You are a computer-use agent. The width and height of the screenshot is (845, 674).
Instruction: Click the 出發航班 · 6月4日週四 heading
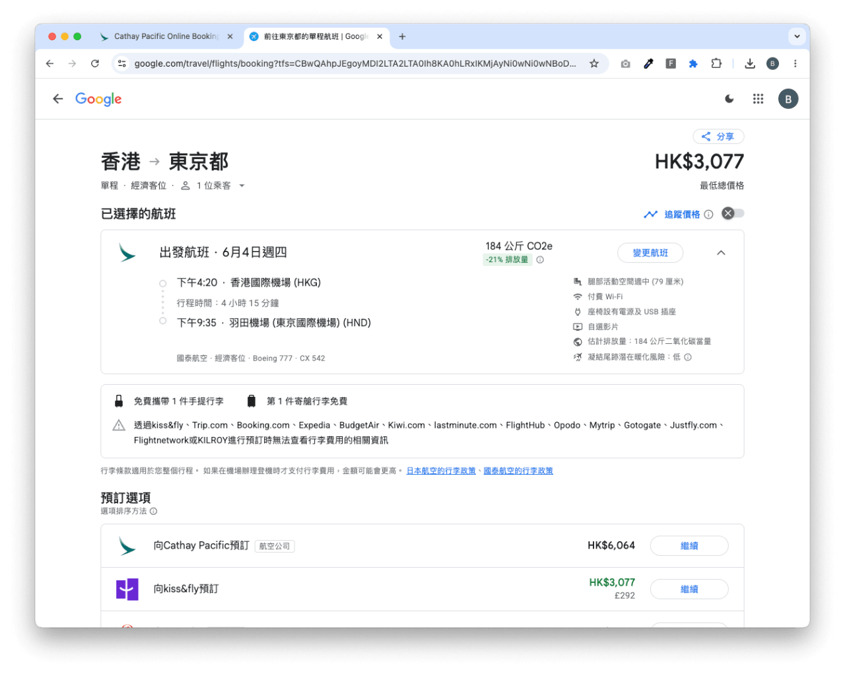223,253
